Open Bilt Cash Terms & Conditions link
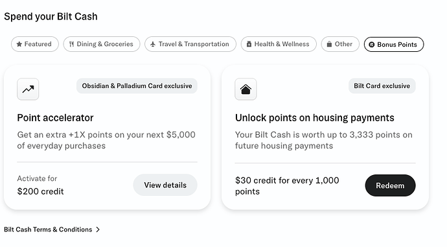The width and height of the screenshot is (447, 247). point(48,229)
